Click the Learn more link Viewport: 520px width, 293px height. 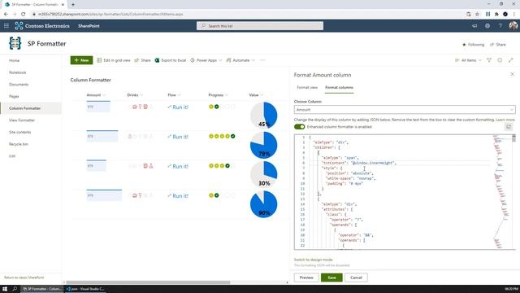point(505,120)
